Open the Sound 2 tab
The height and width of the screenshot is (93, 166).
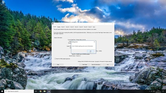68,27
